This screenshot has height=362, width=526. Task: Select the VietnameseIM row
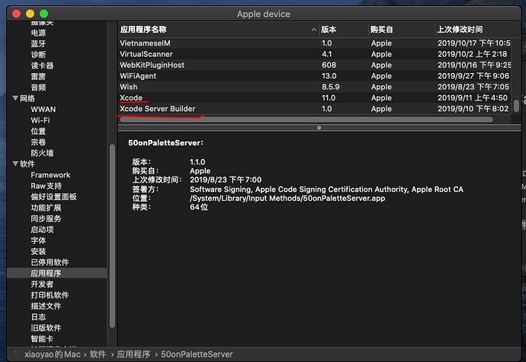tap(315, 43)
